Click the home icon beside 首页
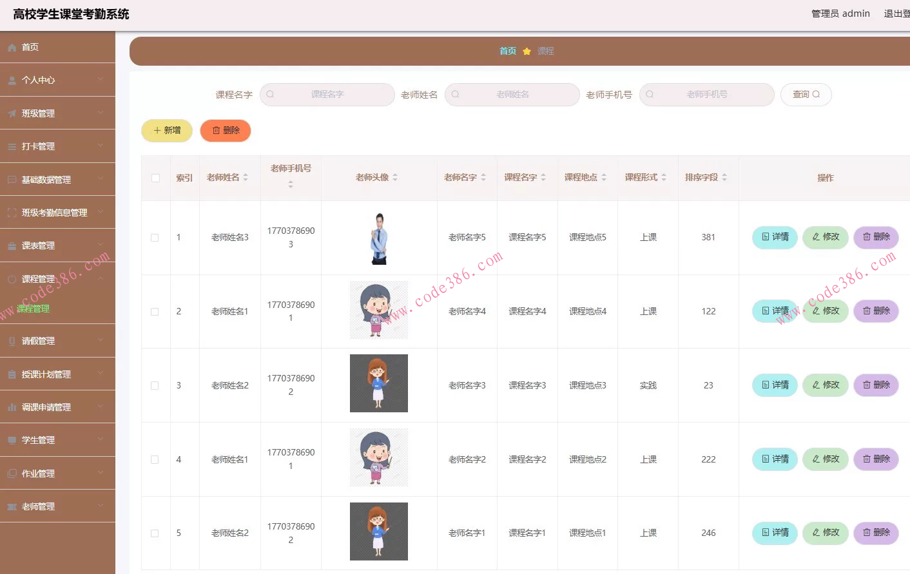Viewport: 910px width, 574px height. (x=12, y=46)
